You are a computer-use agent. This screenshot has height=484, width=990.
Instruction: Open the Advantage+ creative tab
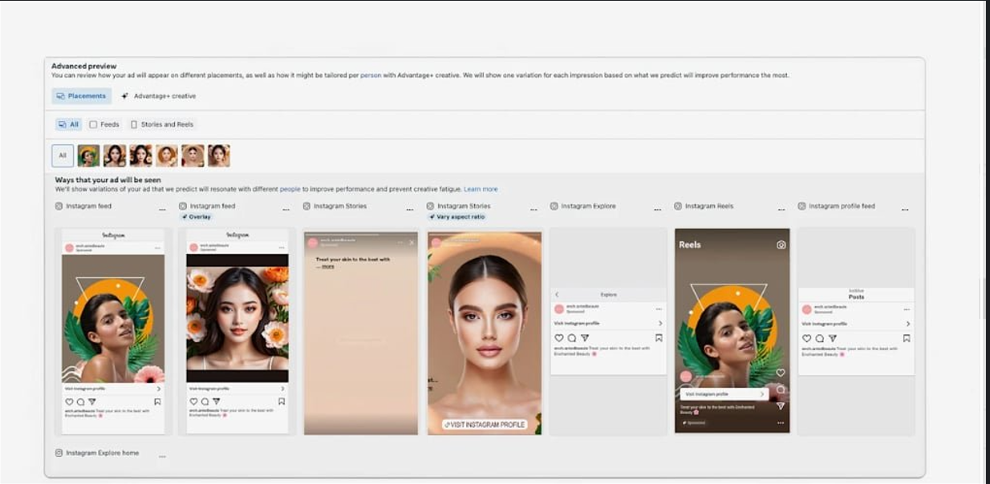click(x=158, y=96)
